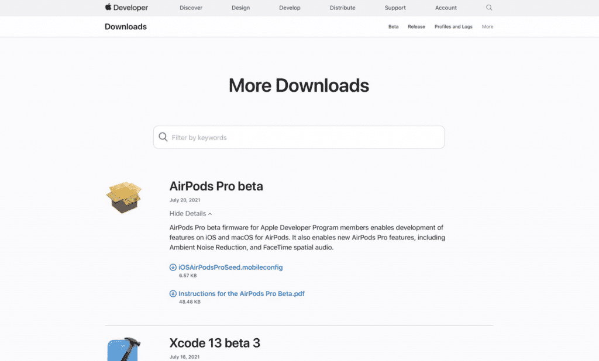Click the Xcode 13 beta hammer icon
The width and height of the screenshot is (599, 361).
click(124, 349)
